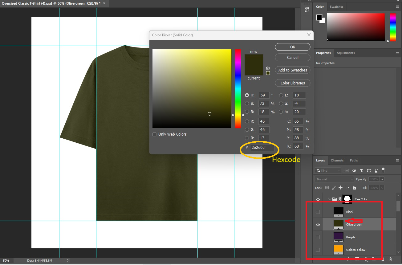Click the status bar arrow next to Doc size

pos(68,261)
